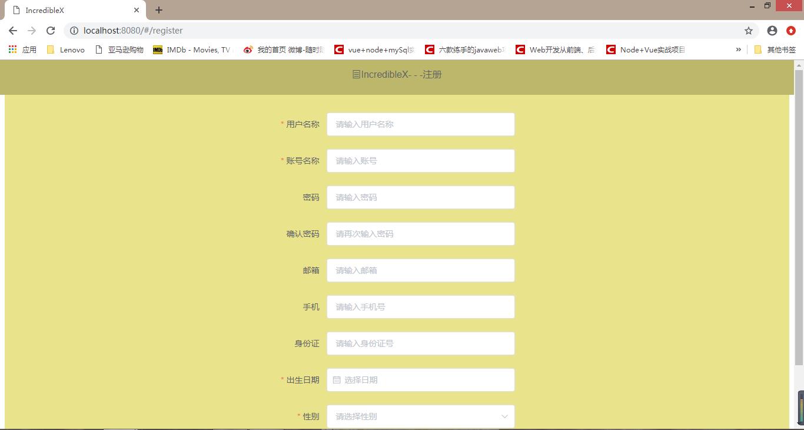
Task: Click the red Chrome update icon
Action: coord(791,31)
